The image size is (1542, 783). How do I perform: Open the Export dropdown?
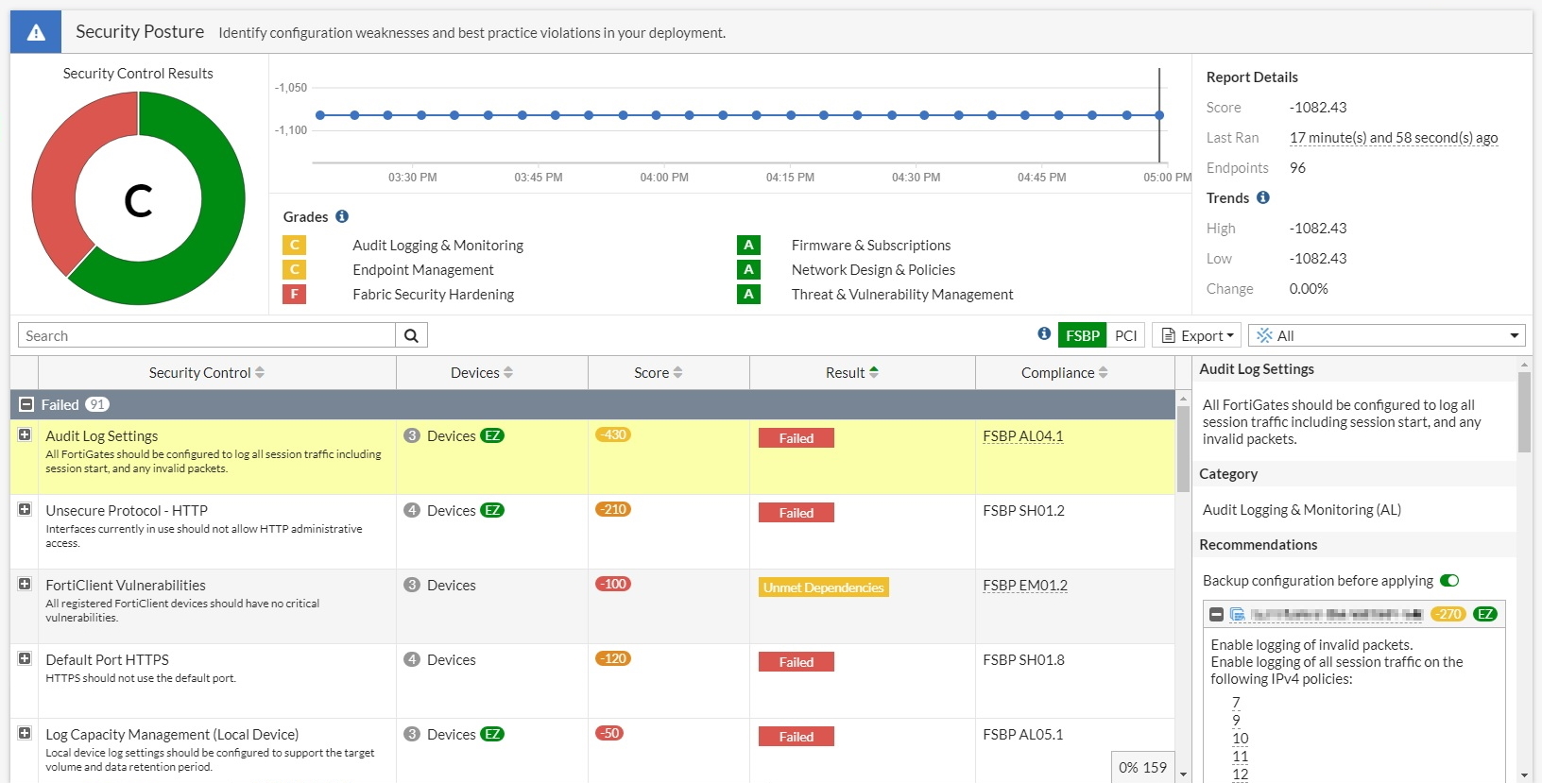[x=1196, y=335]
